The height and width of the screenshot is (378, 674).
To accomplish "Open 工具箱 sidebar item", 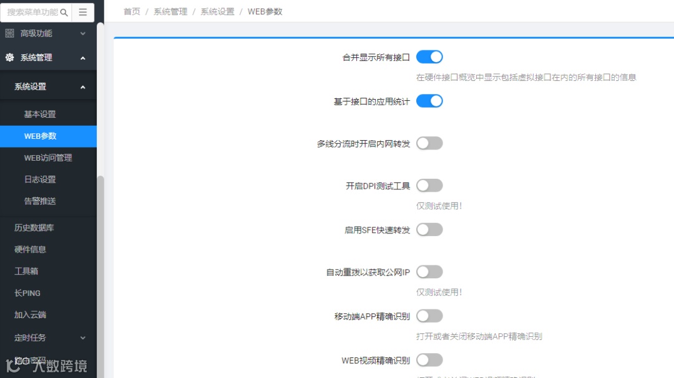I will 48,271.
